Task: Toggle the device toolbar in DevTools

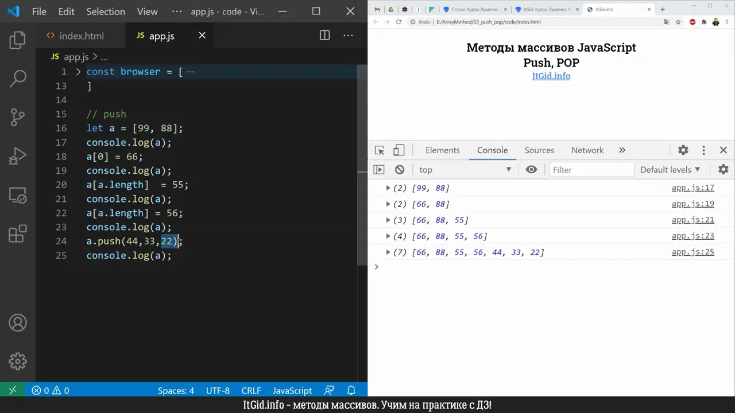Action: pyautogui.click(x=399, y=150)
